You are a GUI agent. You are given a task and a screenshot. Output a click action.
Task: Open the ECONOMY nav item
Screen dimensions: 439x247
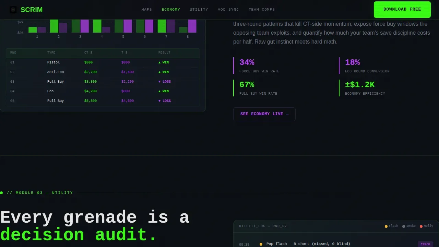[x=171, y=10]
